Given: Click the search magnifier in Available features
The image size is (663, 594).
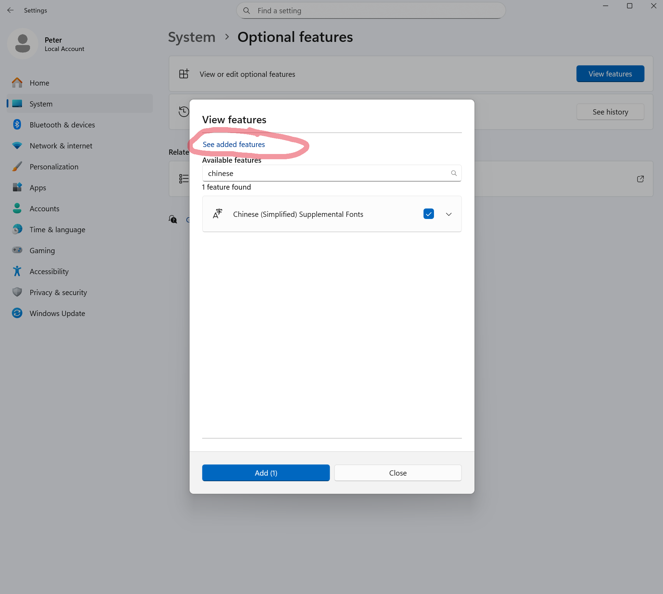Looking at the screenshot, I should [454, 173].
